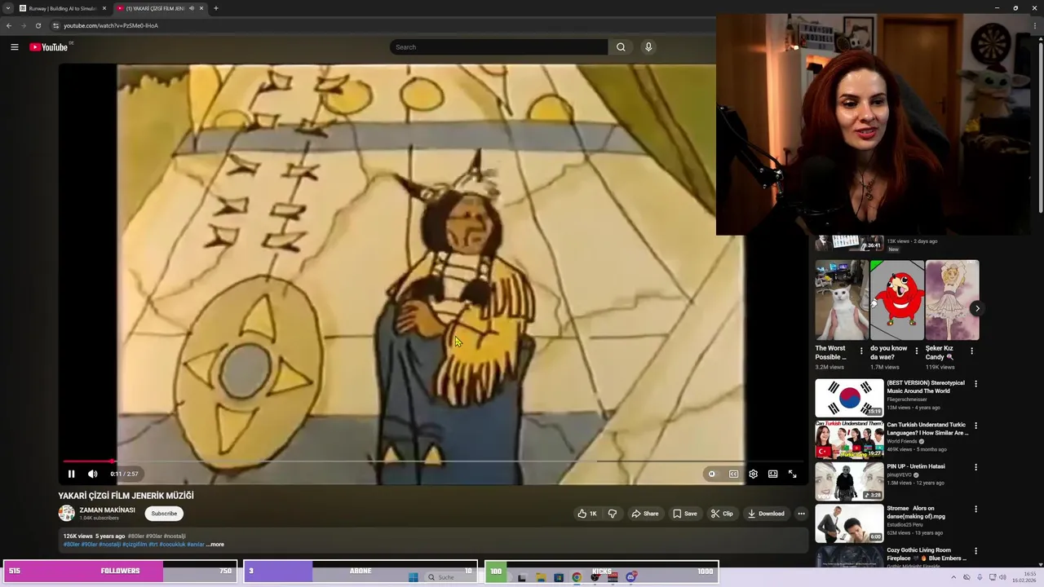
Task: Reload the current page
Action: click(38, 25)
